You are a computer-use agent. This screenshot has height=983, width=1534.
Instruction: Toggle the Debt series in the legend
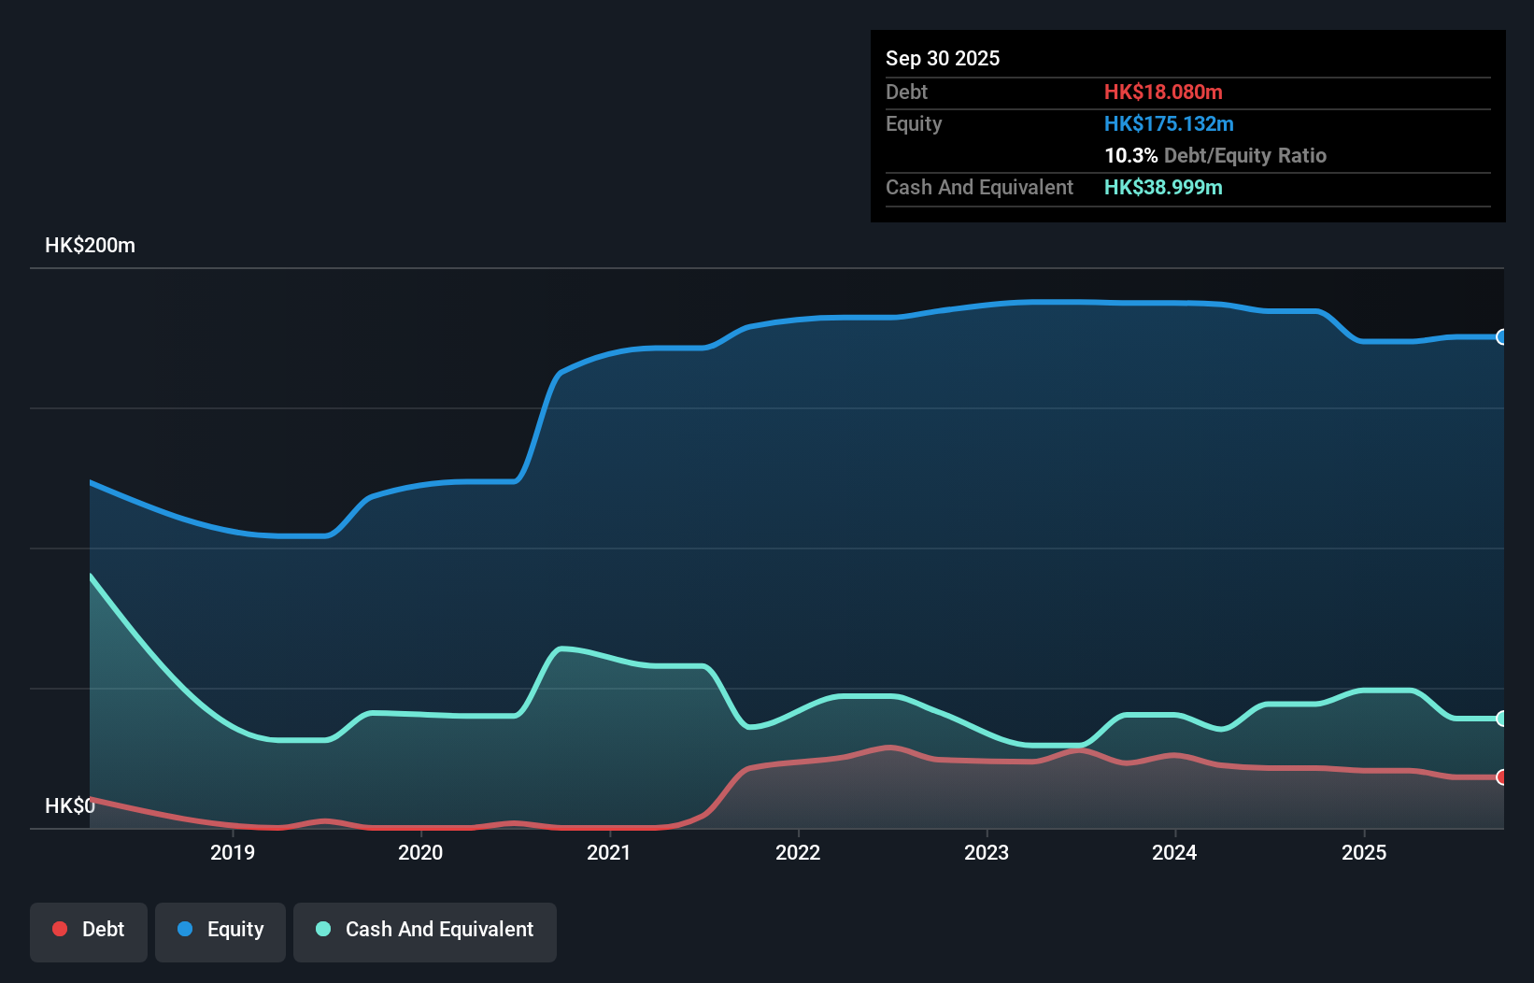tap(89, 932)
